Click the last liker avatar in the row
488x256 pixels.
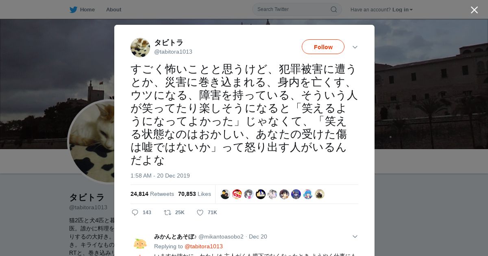pos(320,194)
